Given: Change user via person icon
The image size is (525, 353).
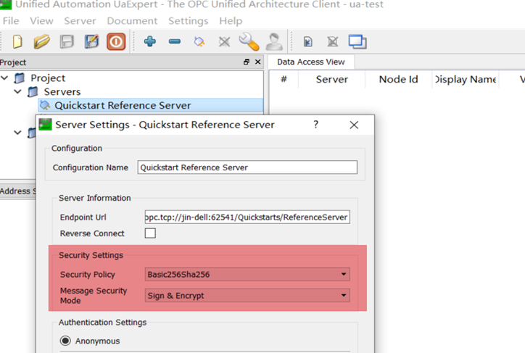Looking at the screenshot, I should (274, 41).
